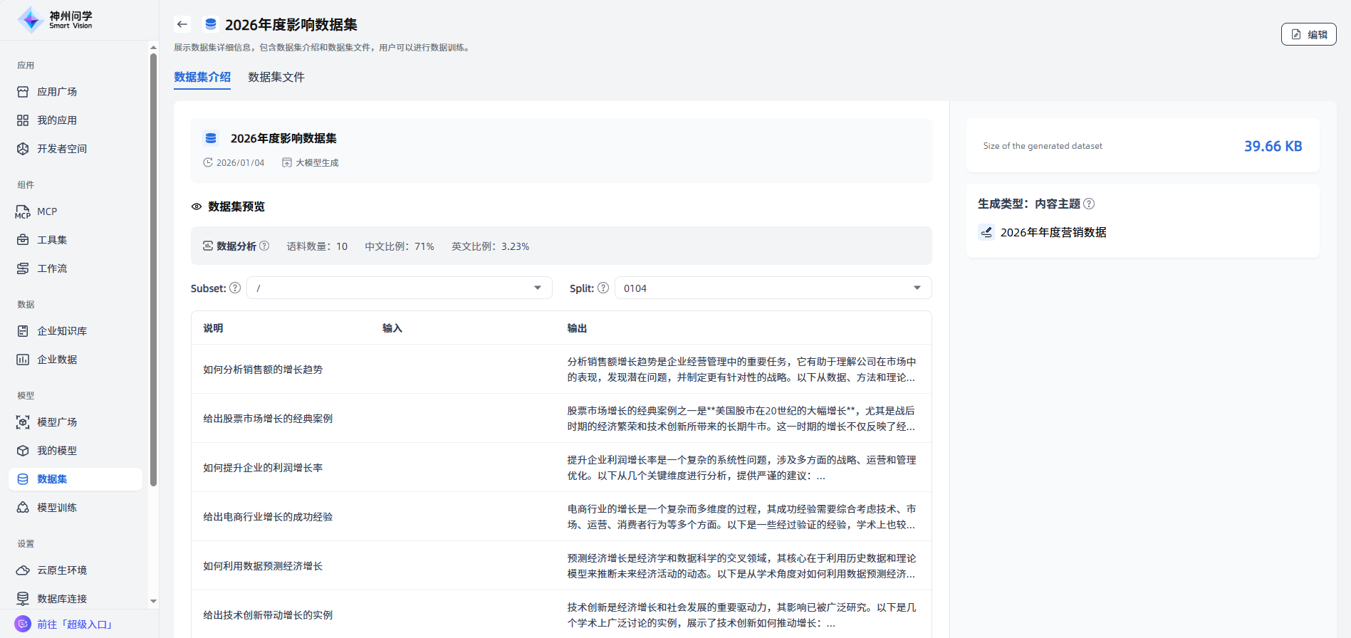The height and width of the screenshot is (638, 1351).
Task: Click the 编辑 button
Action: tap(1308, 34)
